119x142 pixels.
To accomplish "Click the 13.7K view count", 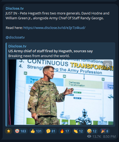I will 97,136.
